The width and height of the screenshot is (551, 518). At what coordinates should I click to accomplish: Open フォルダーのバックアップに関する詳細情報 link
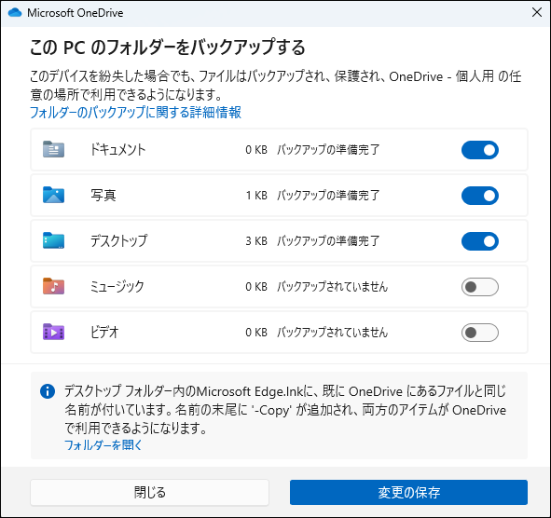(x=135, y=113)
